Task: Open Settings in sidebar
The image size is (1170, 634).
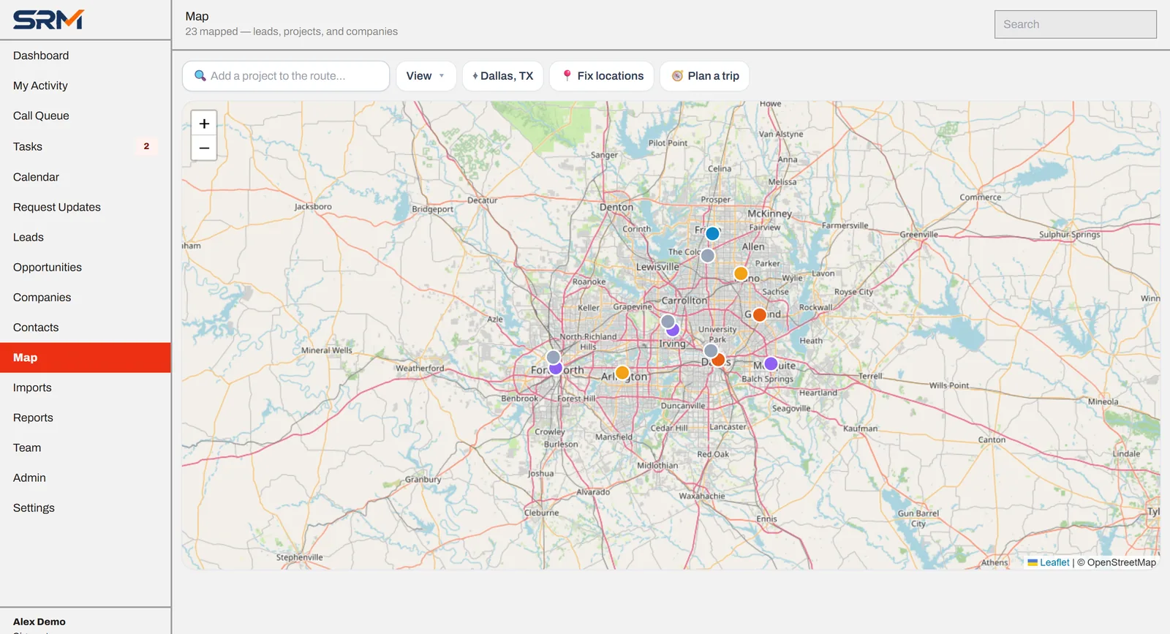Action: tap(86, 507)
